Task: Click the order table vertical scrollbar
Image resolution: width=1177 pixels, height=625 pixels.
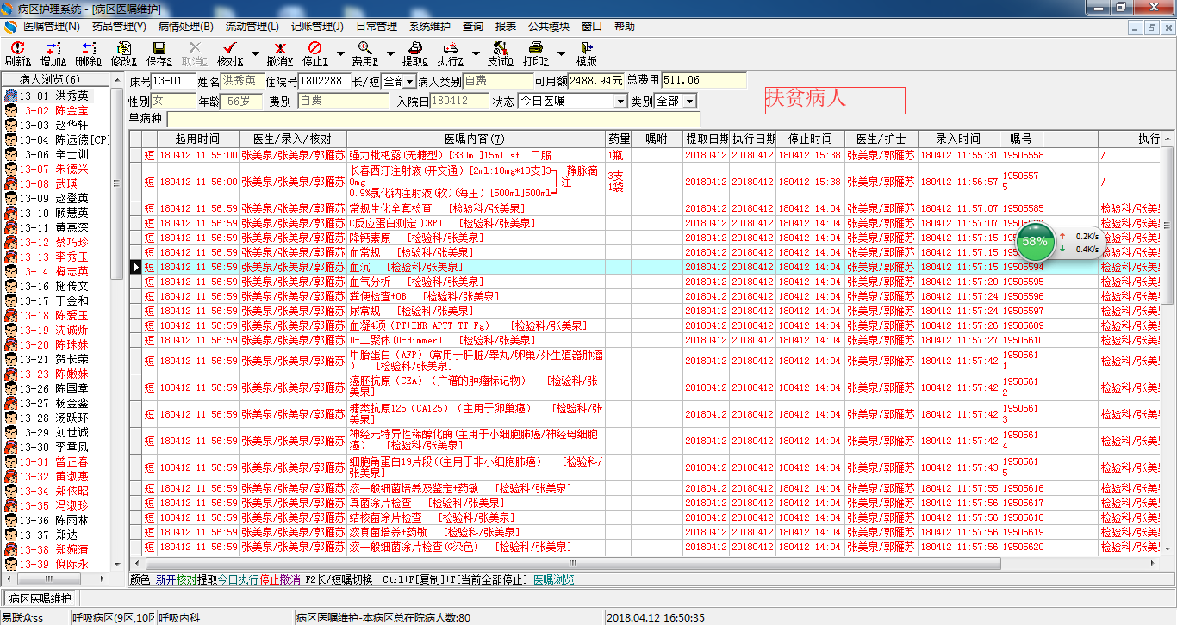Action: pyautogui.click(x=1168, y=344)
